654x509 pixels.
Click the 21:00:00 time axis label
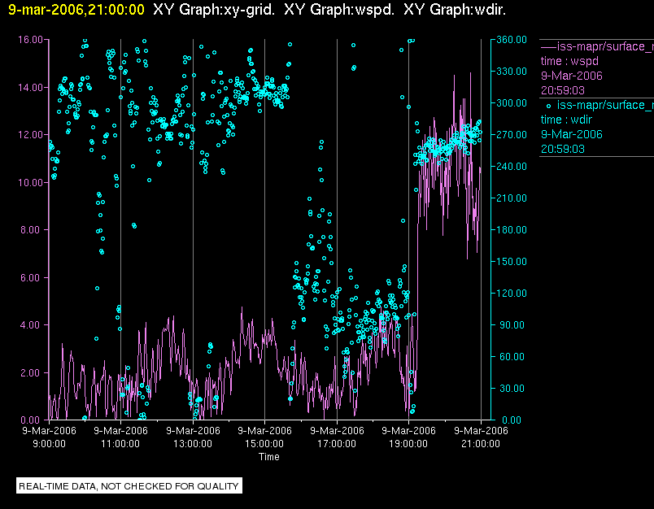481,444
